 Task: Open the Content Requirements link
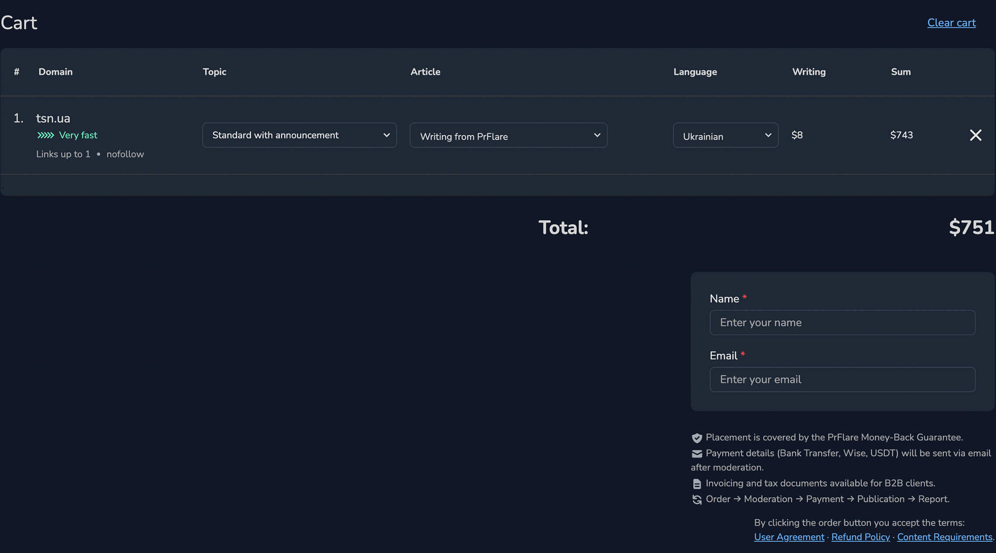pyautogui.click(x=944, y=537)
